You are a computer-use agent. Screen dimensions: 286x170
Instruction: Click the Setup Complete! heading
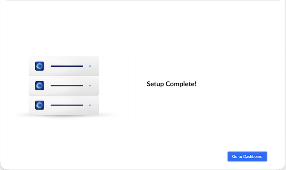[172, 84]
